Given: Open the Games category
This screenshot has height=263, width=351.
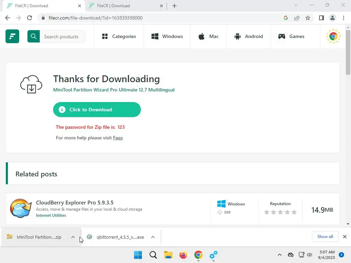Looking at the screenshot, I should pos(291,36).
